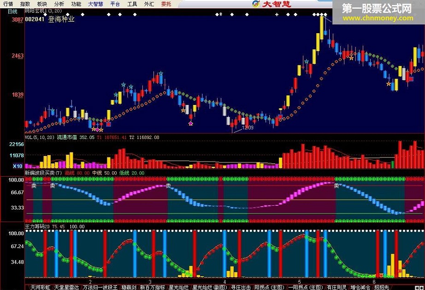Open the 平台 menu

pos(115,4)
